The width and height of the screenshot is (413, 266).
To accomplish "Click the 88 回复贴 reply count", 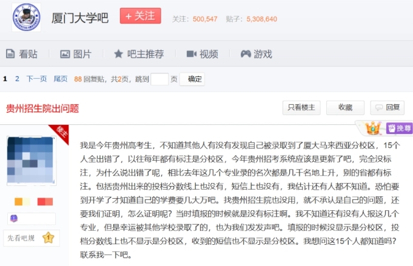I will pyautogui.click(x=89, y=79).
